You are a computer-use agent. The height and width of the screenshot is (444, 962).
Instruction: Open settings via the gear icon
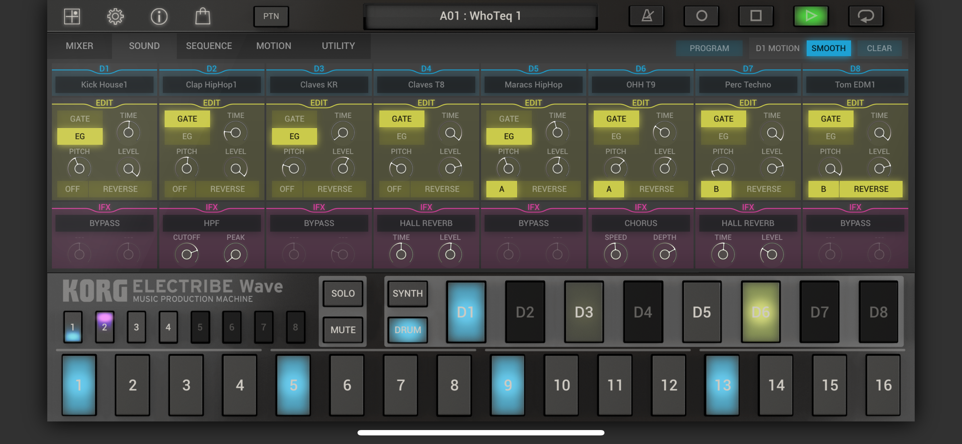[x=115, y=16]
